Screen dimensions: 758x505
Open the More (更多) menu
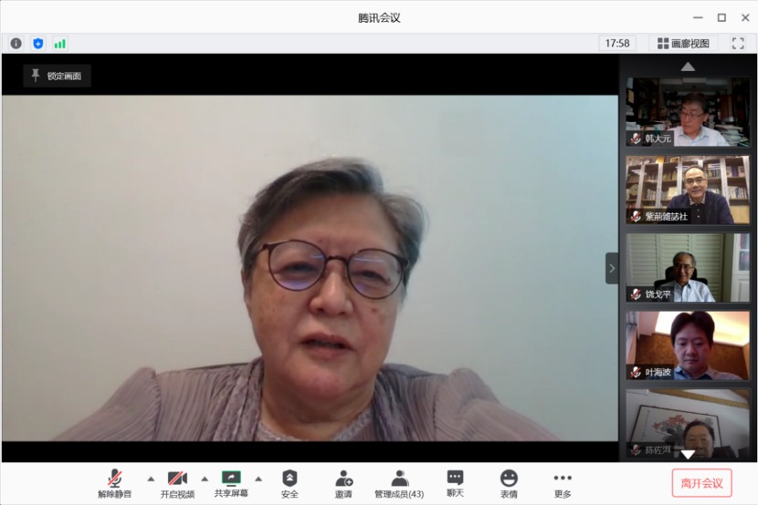pyautogui.click(x=563, y=483)
